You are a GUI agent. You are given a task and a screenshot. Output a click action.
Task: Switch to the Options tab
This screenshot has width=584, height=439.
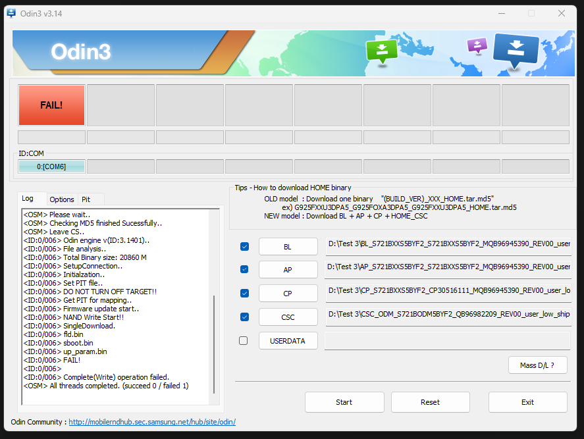tap(62, 199)
